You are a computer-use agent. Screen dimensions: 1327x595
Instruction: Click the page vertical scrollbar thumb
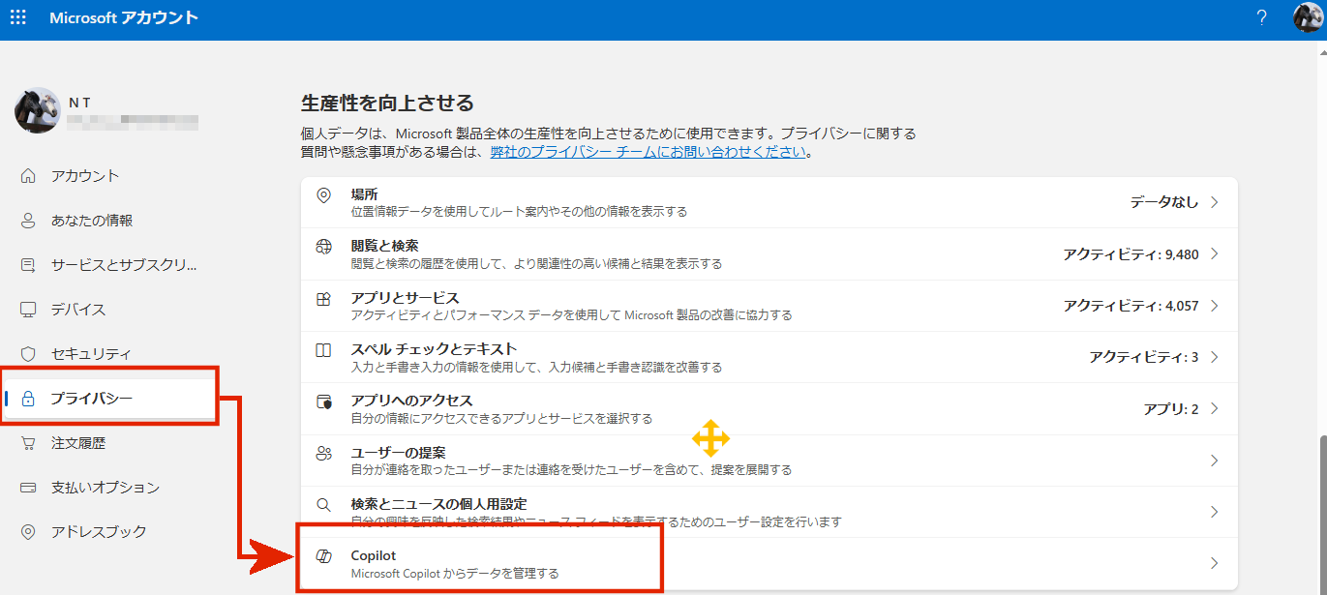point(1321,513)
